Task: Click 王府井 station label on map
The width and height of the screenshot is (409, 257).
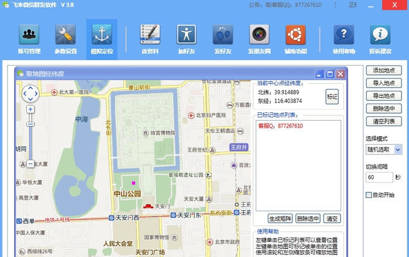Action: tap(239, 147)
